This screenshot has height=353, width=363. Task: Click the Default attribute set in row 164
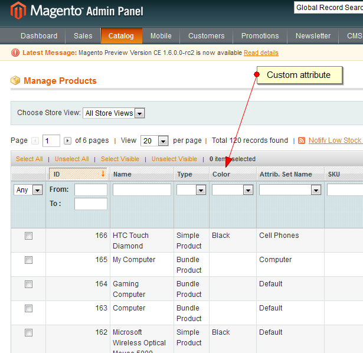click(x=271, y=284)
